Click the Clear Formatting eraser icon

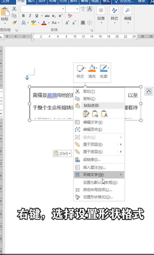click(70, 16)
